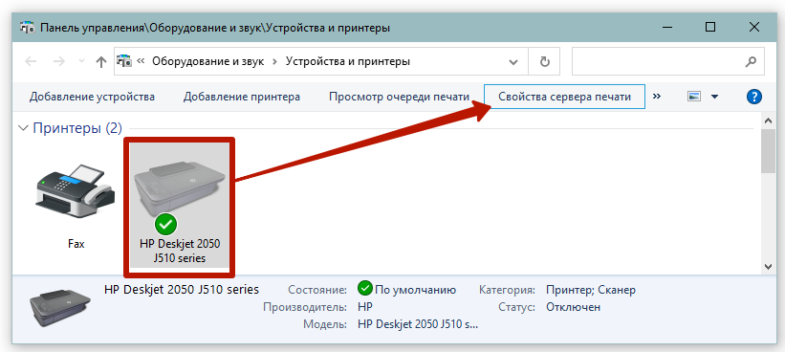Open Просмотр очереди печати
The width and height of the screenshot is (785, 352).
(x=399, y=97)
